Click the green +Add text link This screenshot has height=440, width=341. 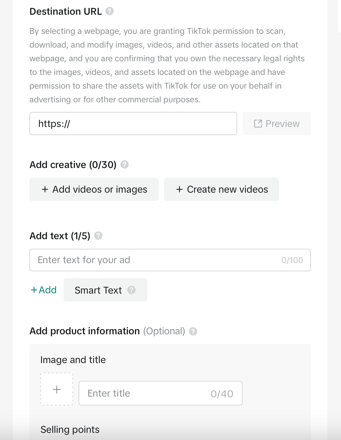43,290
